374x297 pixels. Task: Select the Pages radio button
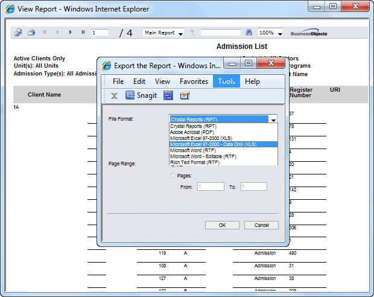[173, 176]
